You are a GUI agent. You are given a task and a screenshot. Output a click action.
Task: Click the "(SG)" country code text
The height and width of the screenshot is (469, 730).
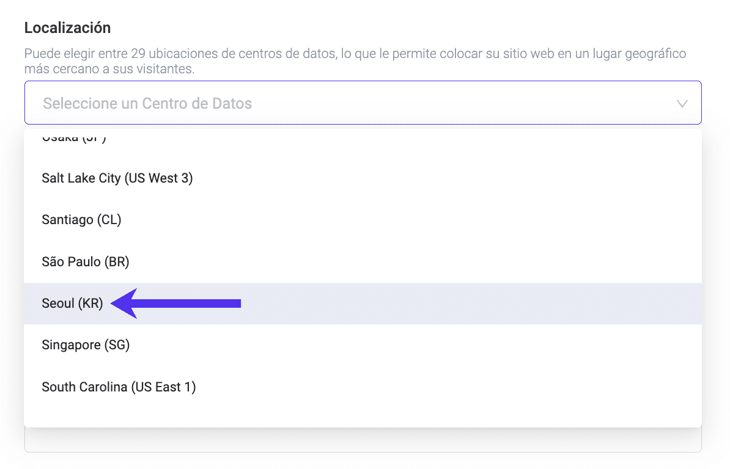[x=117, y=345]
